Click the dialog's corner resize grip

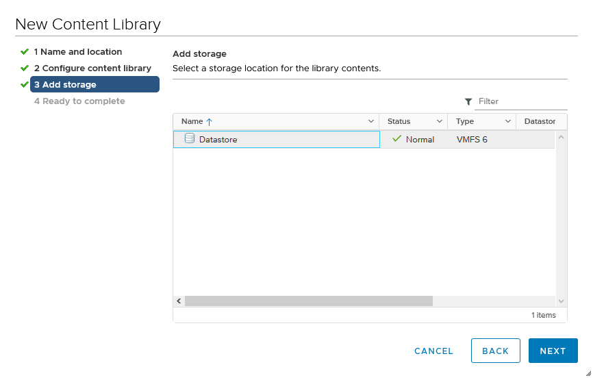click(588, 373)
